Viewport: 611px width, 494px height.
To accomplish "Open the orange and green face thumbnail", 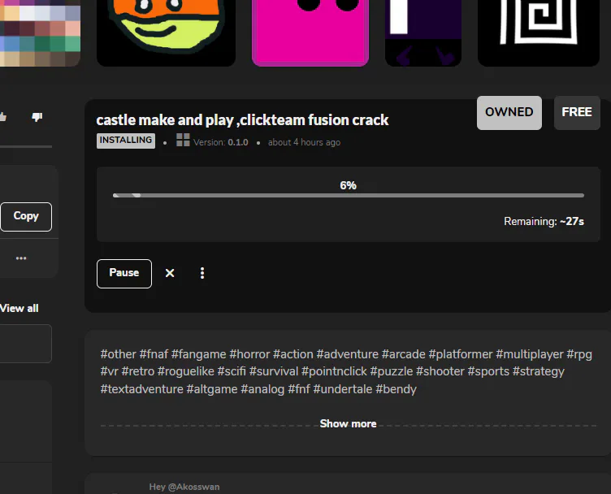I will pyautogui.click(x=166, y=33).
